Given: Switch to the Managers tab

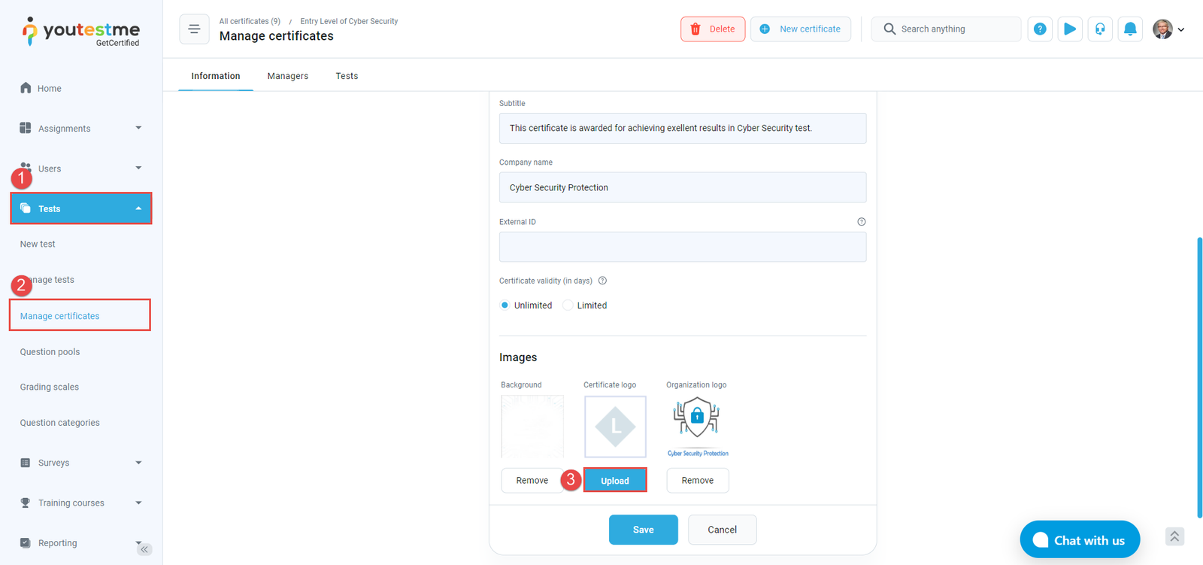Looking at the screenshot, I should point(288,76).
